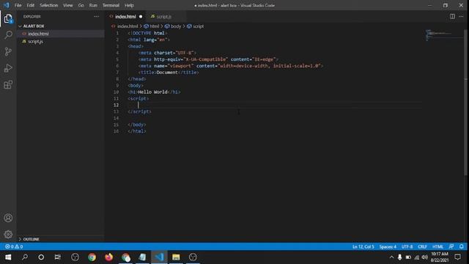Open the View menu
This screenshot has width=469, height=264.
click(x=68, y=5)
